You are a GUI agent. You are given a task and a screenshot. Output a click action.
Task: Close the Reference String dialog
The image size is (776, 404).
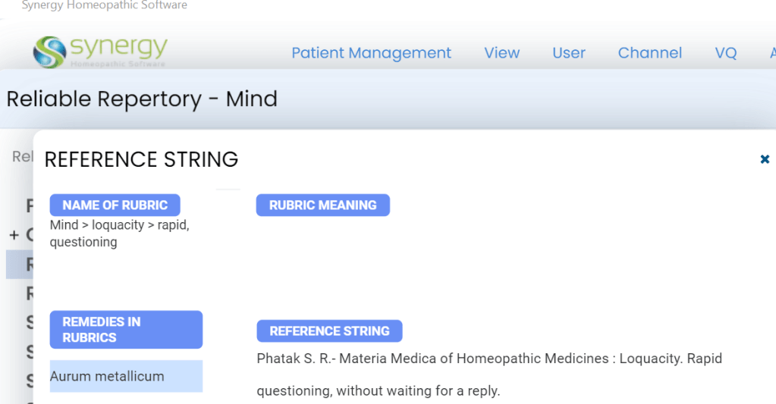765,159
